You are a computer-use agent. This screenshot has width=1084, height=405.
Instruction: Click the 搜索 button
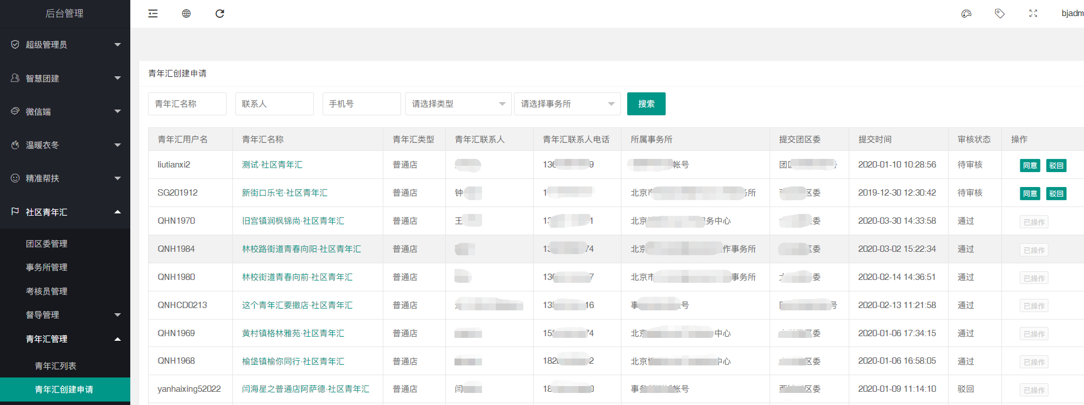pos(646,104)
